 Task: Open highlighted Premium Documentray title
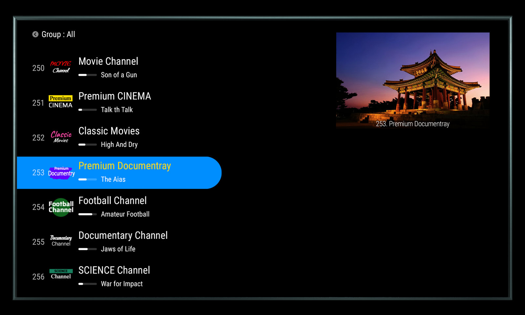point(125,166)
